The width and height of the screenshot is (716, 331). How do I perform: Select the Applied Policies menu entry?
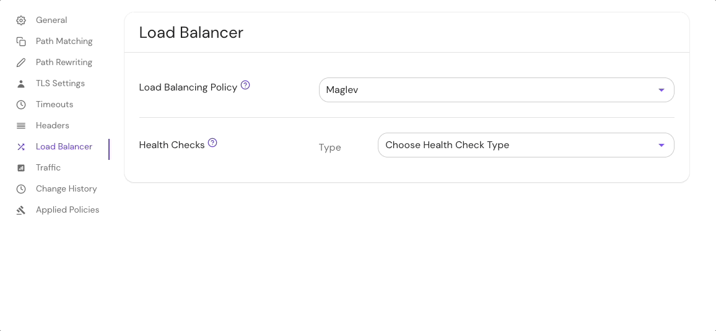pos(68,210)
